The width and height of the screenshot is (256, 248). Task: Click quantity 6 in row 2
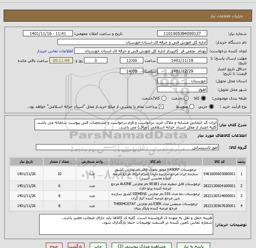[60, 186]
